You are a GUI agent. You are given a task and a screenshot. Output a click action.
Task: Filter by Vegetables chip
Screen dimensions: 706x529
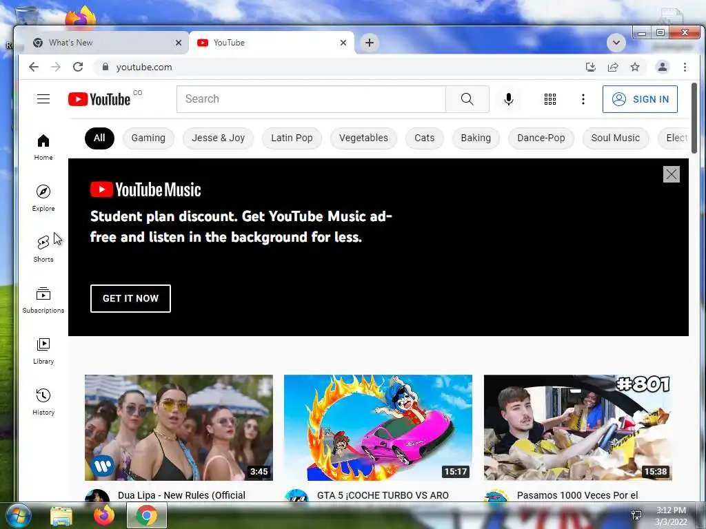tap(363, 138)
